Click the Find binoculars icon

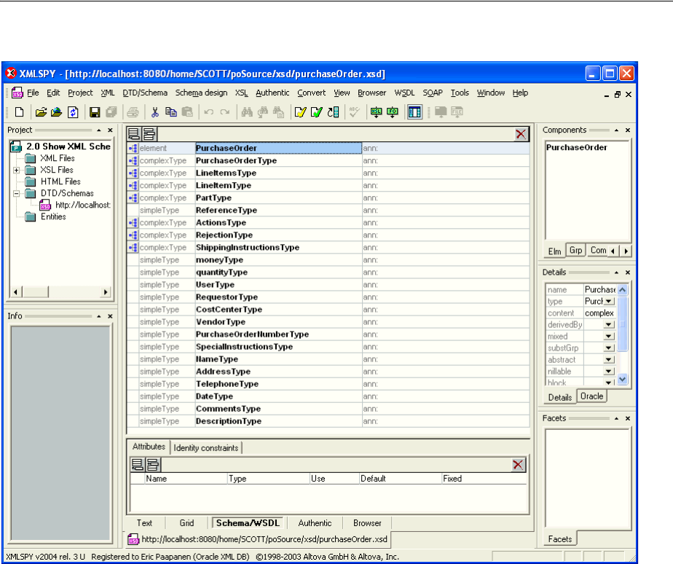246,112
